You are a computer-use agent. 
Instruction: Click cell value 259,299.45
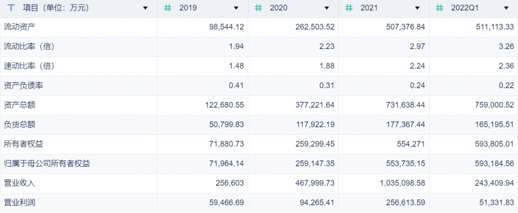tap(315, 144)
